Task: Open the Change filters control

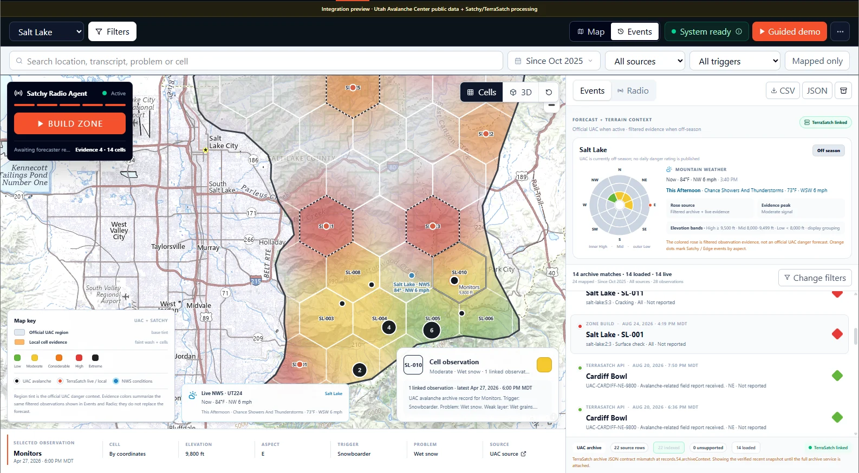Action: pos(815,278)
